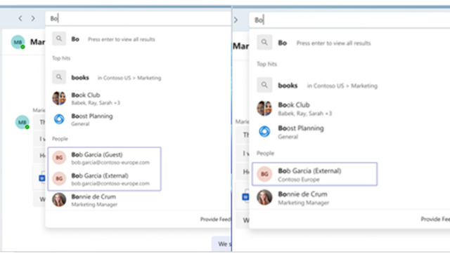Click Boost Planning team icon in left window
This screenshot has height=256, width=450.
point(59,119)
